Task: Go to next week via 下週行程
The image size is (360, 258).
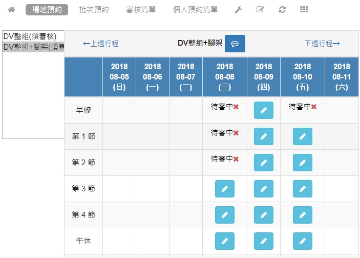Action: click(x=322, y=44)
